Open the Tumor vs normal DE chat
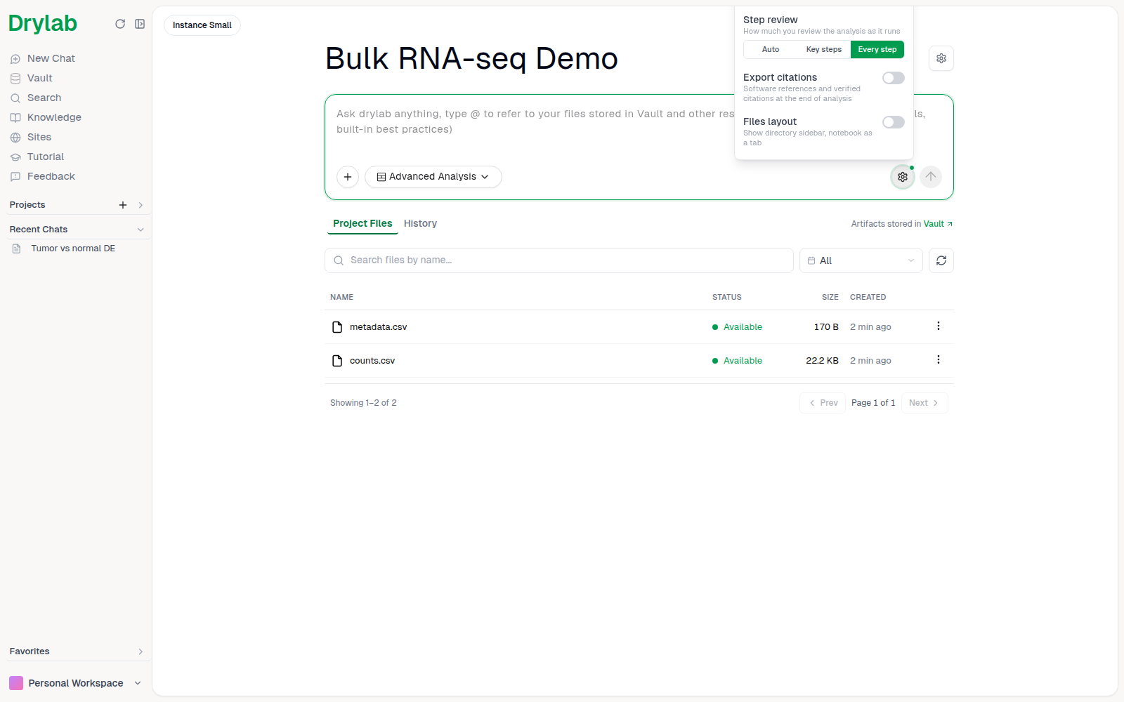The image size is (1124, 702). tap(73, 249)
